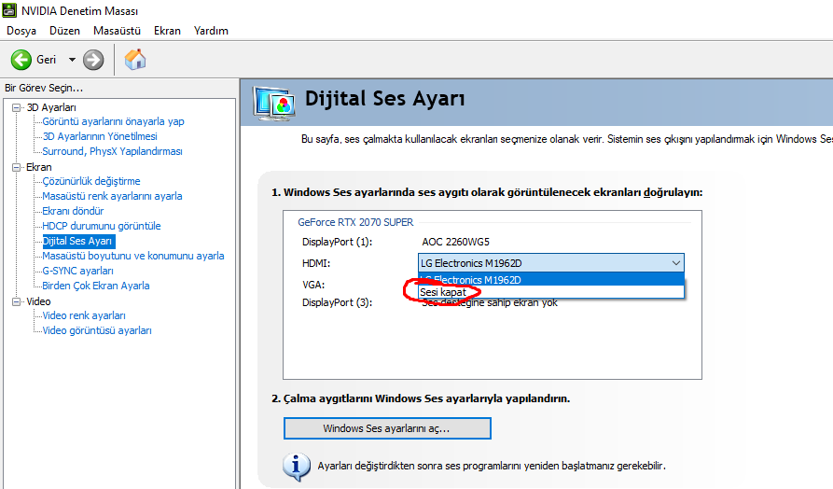
Task: Collapse the Video tree node
Action: pyautogui.click(x=17, y=302)
